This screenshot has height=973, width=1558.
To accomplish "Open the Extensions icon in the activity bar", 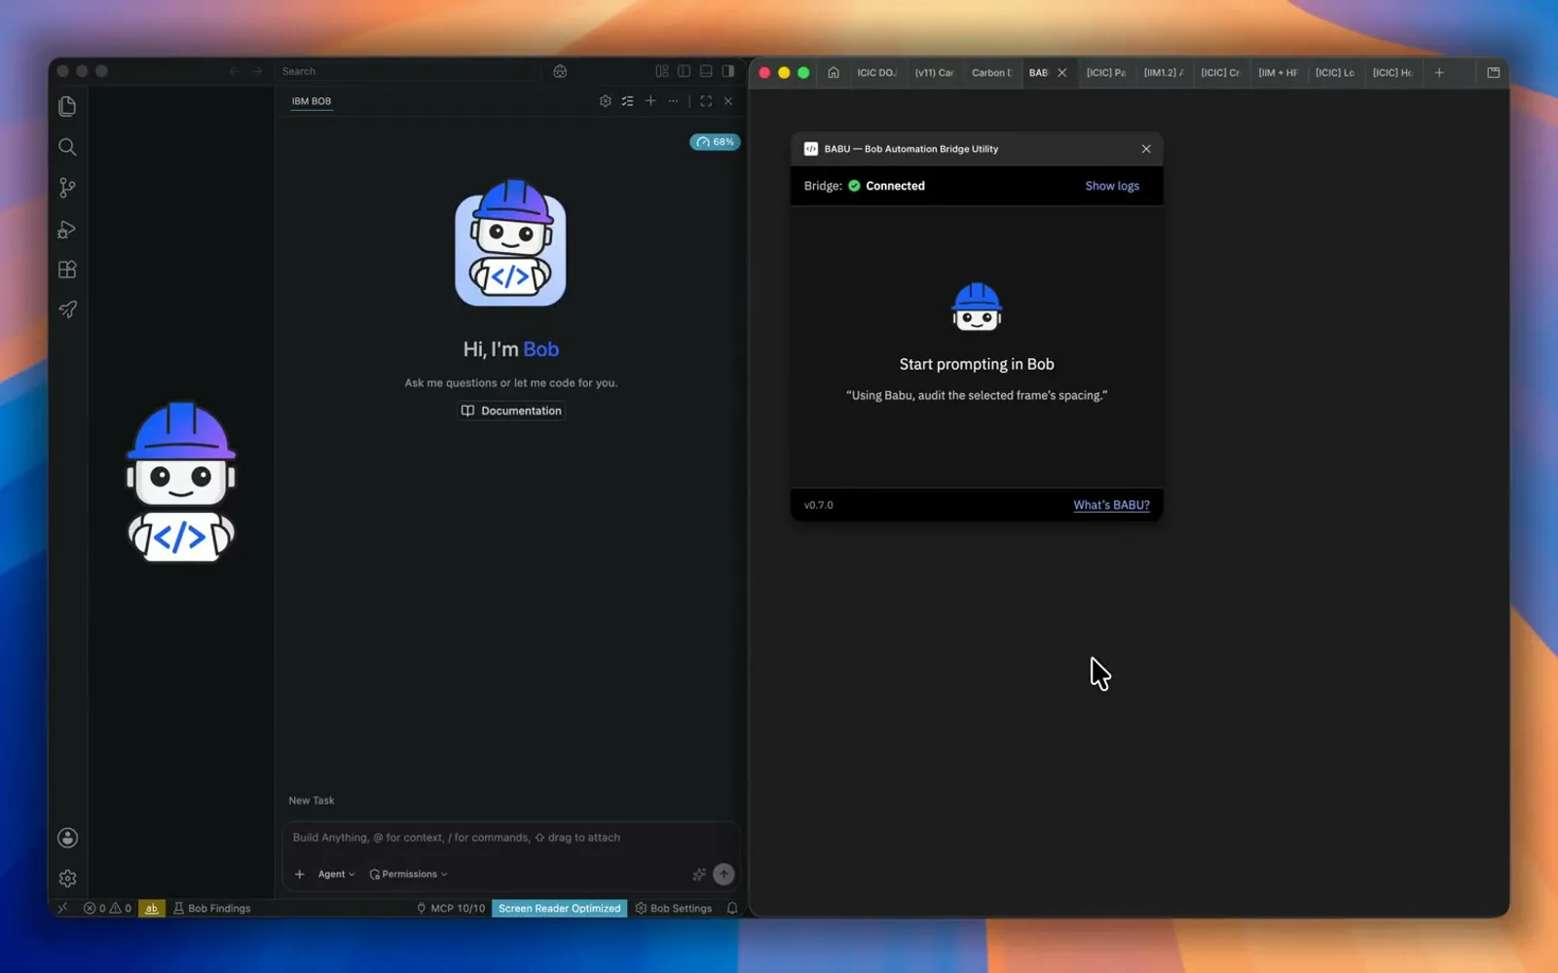I will point(67,270).
